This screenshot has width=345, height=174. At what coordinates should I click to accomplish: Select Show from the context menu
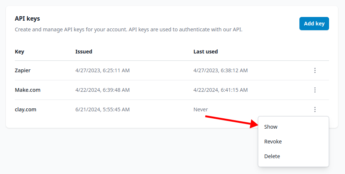coord(271,127)
